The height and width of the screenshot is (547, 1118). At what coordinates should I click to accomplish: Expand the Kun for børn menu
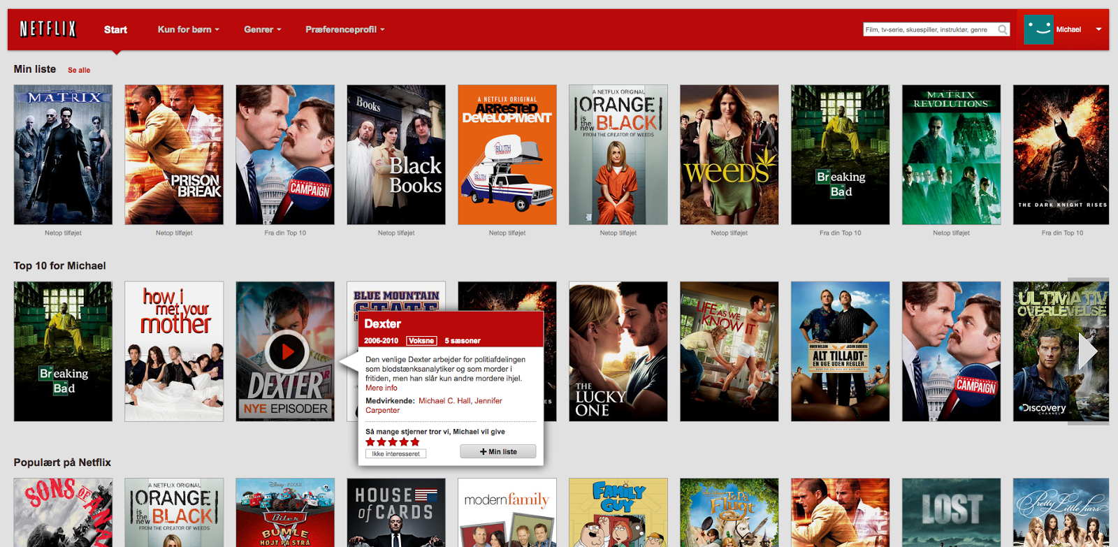(188, 29)
